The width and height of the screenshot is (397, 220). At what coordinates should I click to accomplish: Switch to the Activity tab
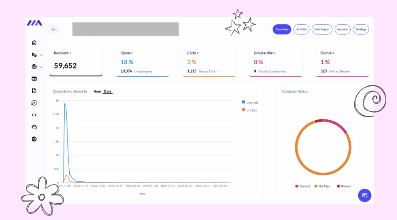pos(301,29)
